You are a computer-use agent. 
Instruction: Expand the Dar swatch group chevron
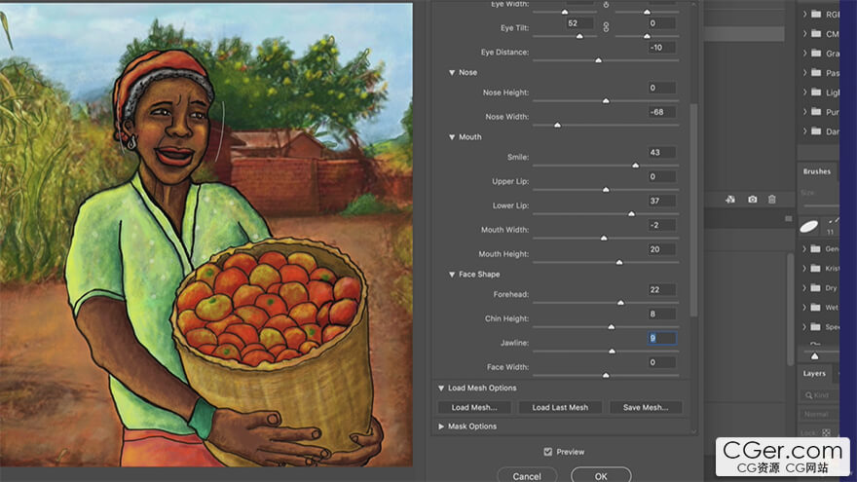pos(804,131)
